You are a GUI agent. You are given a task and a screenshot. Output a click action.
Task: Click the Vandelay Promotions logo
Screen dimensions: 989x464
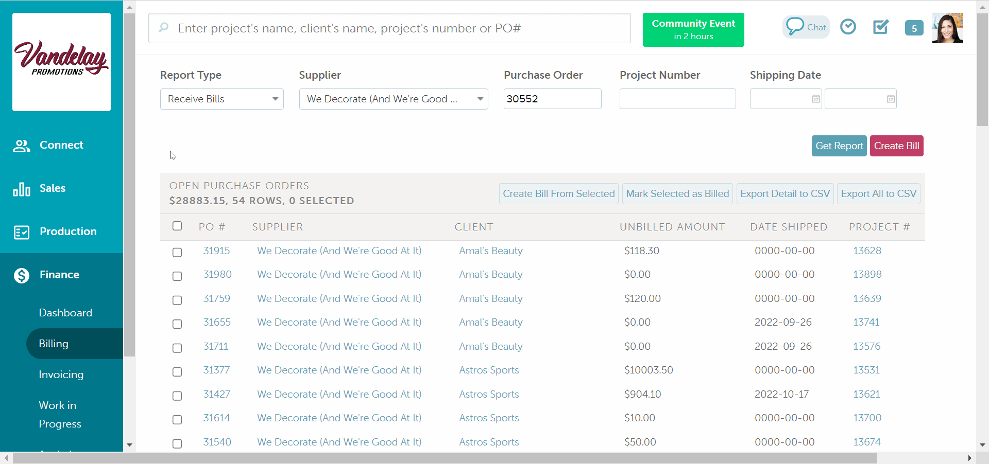point(61,62)
